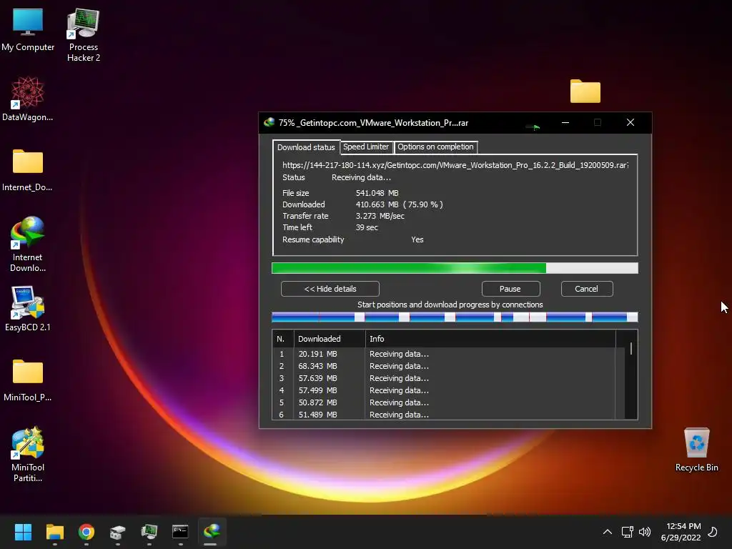Switch to the Speed Limiter tab
The height and width of the screenshot is (549, 732).
(x=366, y=147)
